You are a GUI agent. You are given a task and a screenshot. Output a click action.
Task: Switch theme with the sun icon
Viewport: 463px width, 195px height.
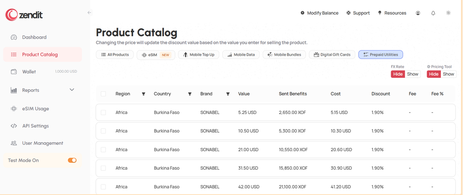click(x=448, y=13)
